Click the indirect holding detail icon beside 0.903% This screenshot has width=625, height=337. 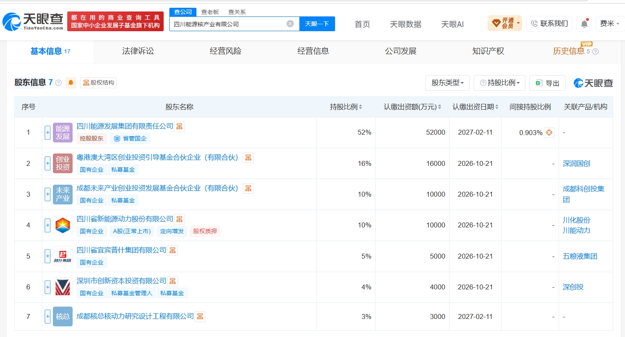pyautogui.click(x=549, y=133)
